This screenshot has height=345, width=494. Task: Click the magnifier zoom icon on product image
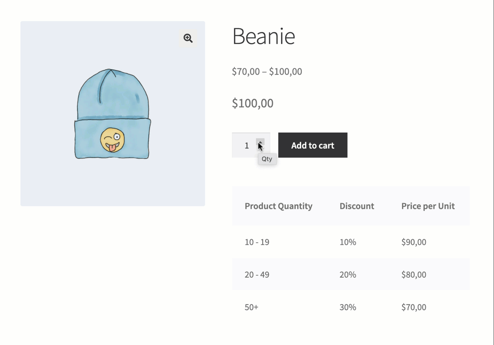pyautogui.click(x=188, y=38)
